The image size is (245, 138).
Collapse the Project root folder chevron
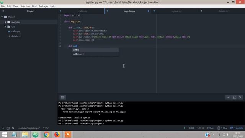coord(2,17)
